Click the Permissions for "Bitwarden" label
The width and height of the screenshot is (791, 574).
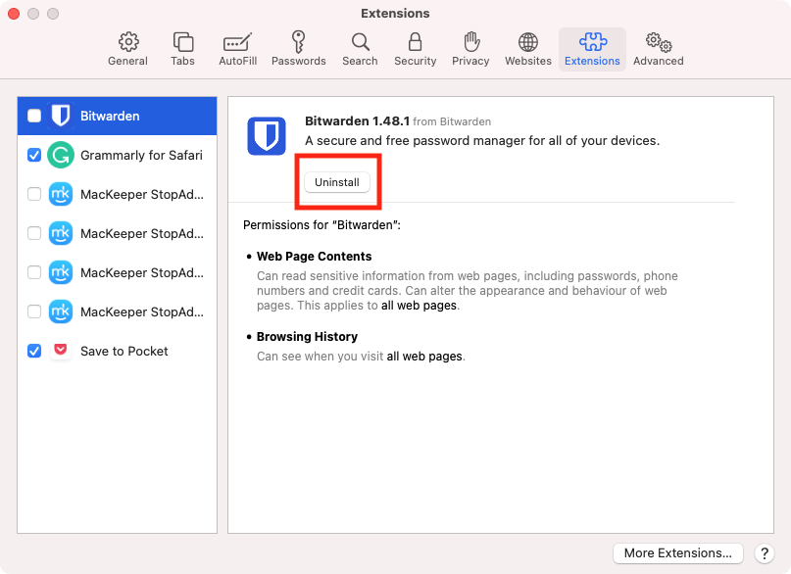321,224
